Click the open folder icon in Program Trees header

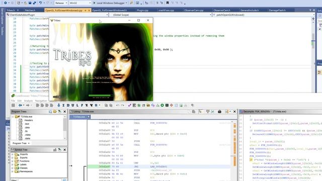(55, 112)
